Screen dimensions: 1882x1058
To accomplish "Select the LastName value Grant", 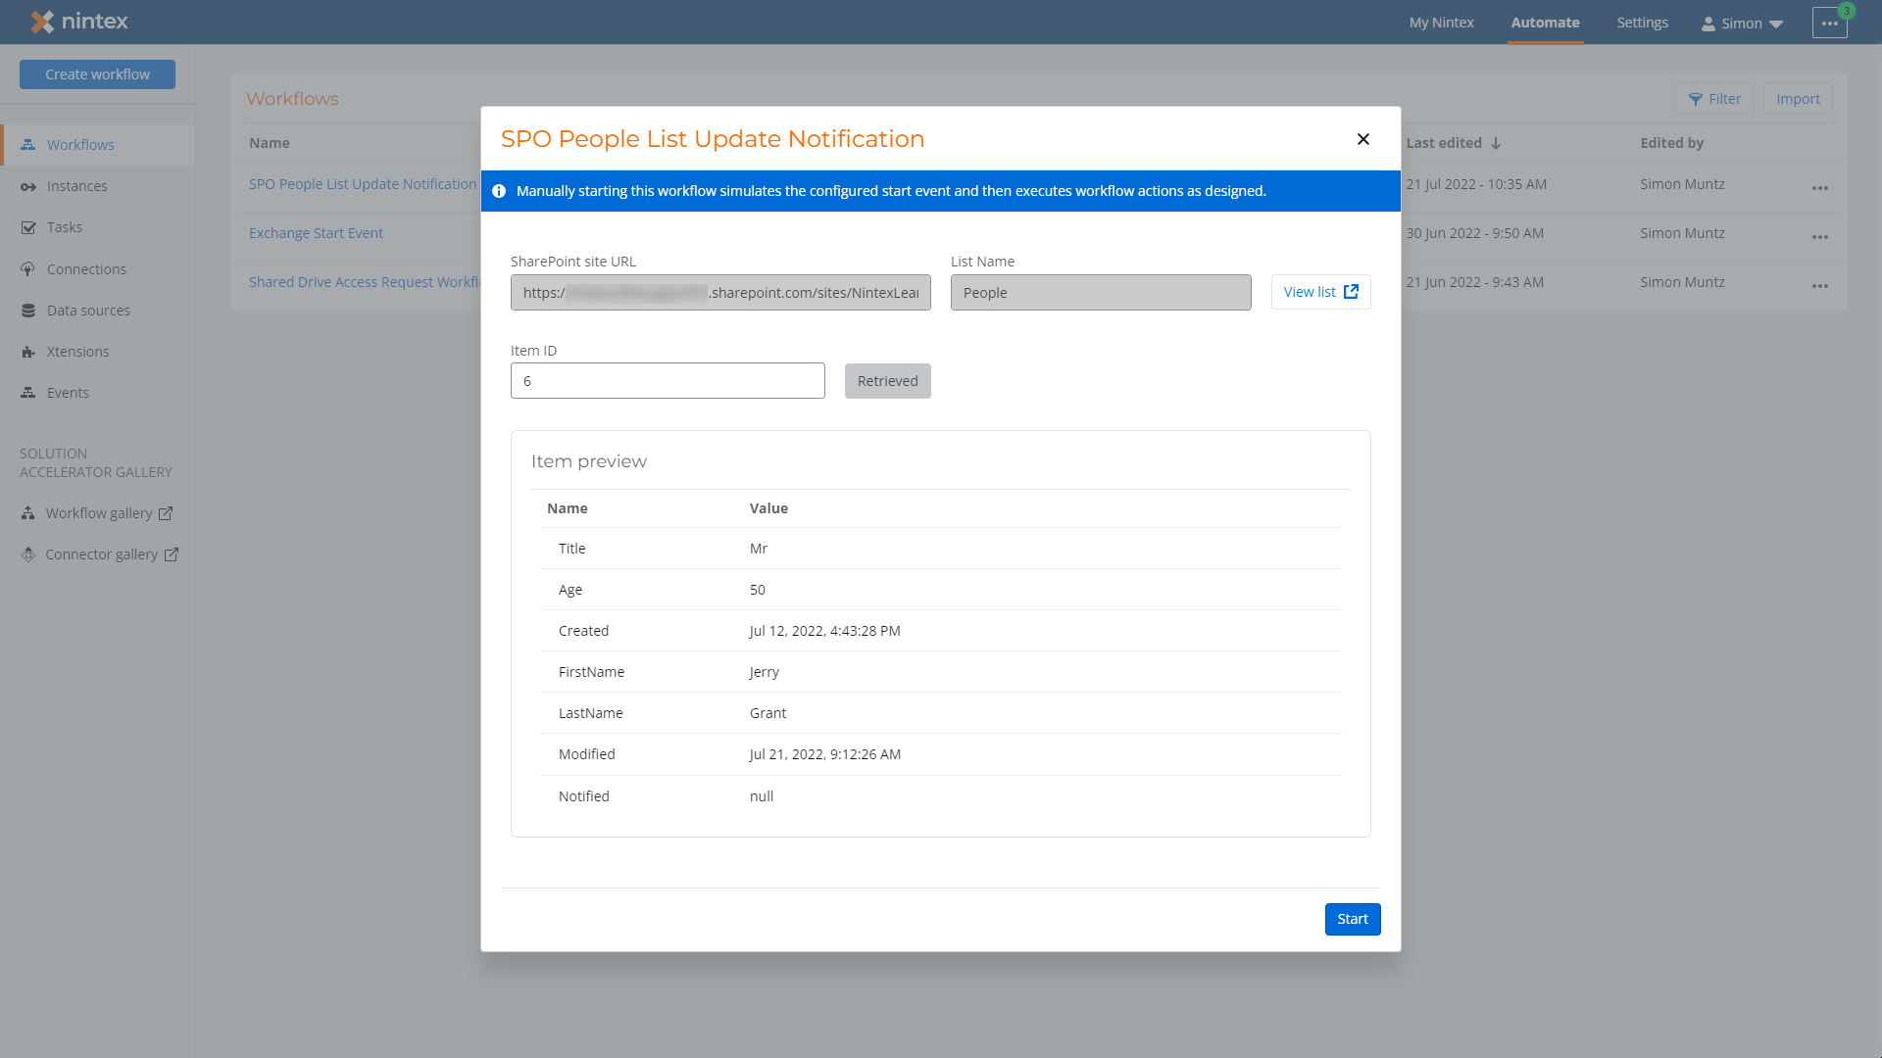I will click(x=768, y=713).
